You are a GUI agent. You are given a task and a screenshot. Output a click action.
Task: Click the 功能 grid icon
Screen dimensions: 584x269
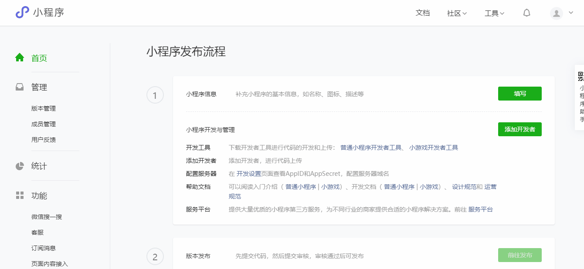pos(19,195)
